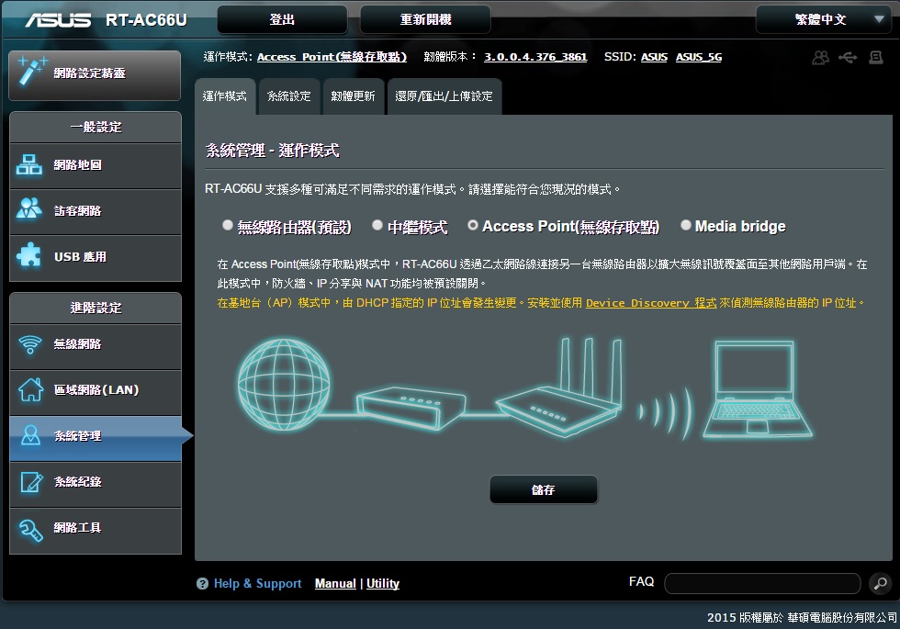The image size is (900, 629).
Task: Open 網路設定精靈 in sidebar
Action: [95, 75]
